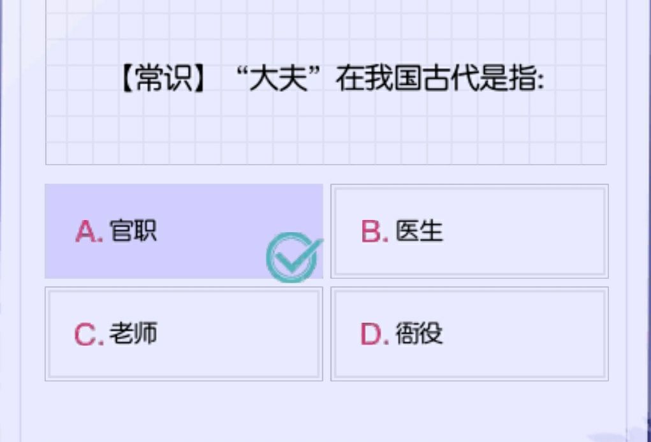651x442 pixels.
Task: Click the 官职 option text
Action: coord(133,231)
